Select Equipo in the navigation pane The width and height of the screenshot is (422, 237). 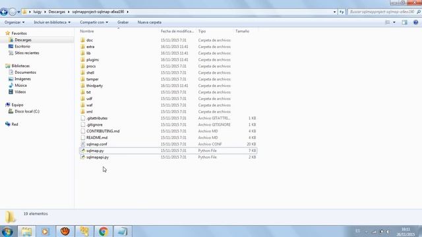click(18, 105)
